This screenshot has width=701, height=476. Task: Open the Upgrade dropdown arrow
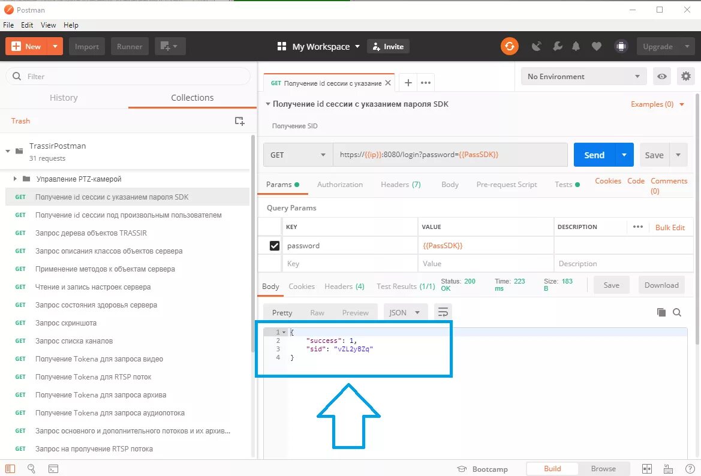[687, 46]
